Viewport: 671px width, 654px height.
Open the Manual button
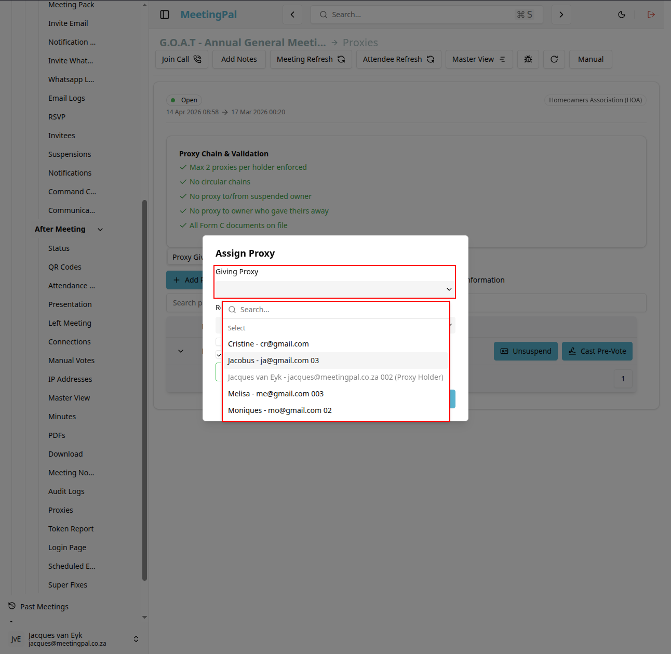click(x=591, y=59)
